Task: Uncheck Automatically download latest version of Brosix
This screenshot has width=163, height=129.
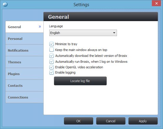Action: [x=52, y=56]
